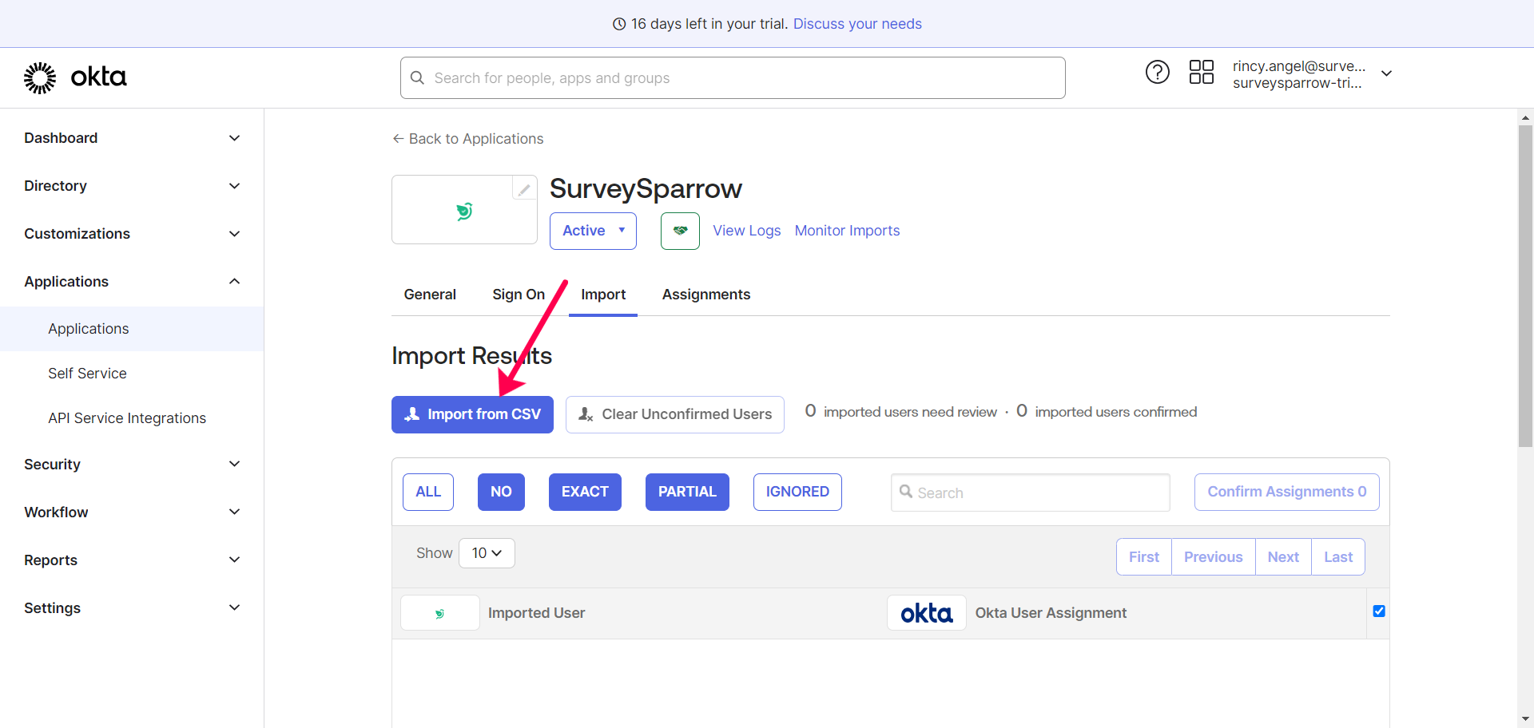Click SurveySparrow icon beside Imported User
The image size is (1534, 728).
point(439,613)
